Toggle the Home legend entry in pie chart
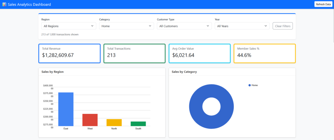This screenshot has height=140, width=334. coord(253,85)
